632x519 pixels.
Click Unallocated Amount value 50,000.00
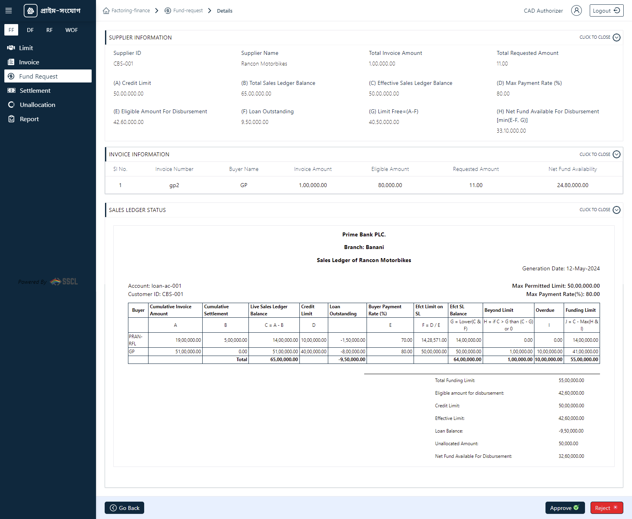point(568,444)
